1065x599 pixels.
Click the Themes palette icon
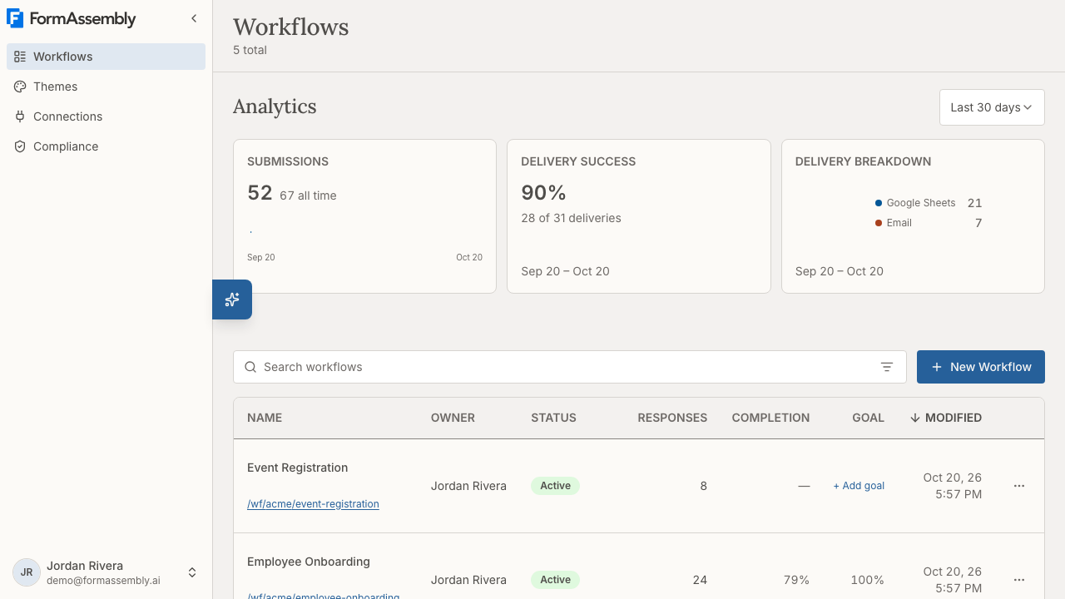pos(20,87)
